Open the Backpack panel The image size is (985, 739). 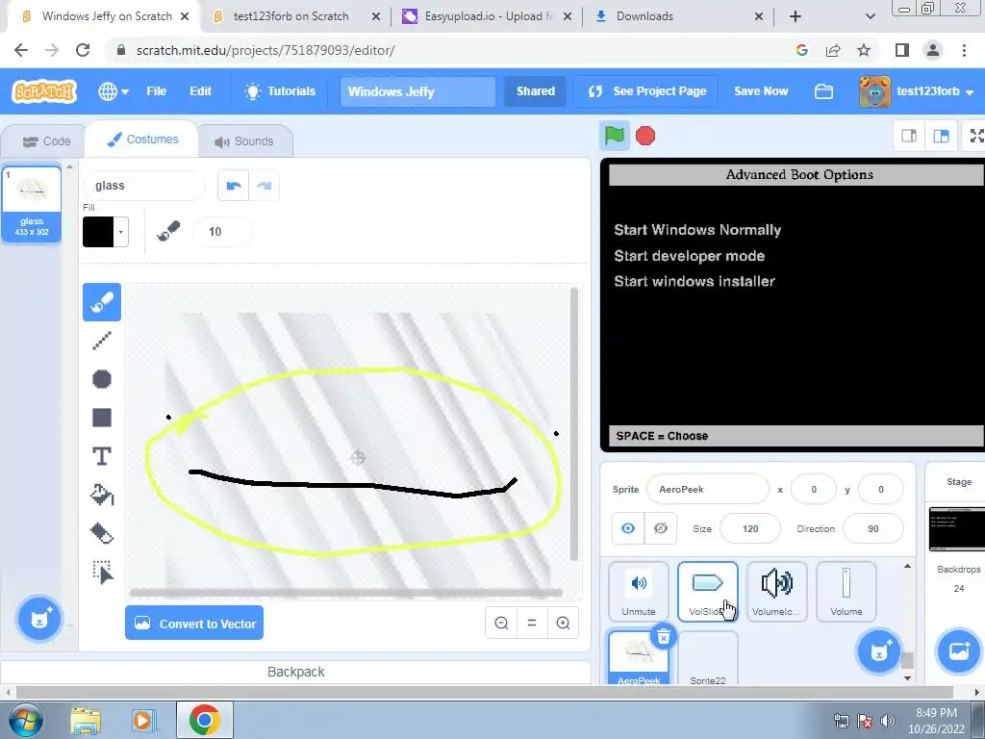295,672
